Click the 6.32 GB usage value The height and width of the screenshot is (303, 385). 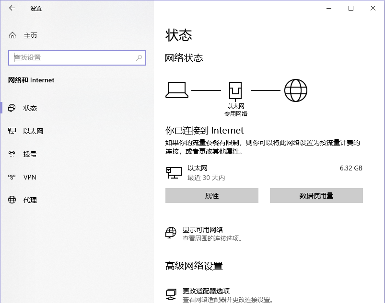click(x=351, y=168)
